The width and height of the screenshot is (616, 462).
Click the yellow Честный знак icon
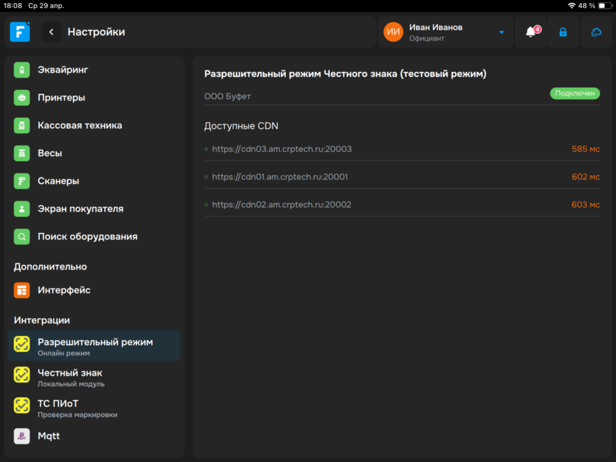[22, 375]
